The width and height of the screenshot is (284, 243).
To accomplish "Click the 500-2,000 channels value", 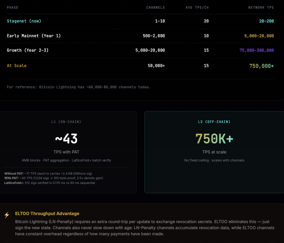I will pyautogui.click(x=154, y=36).
